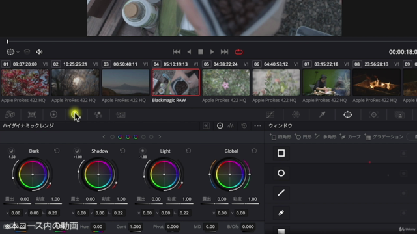Screen dimensions: 417x234
Task: Play the clip forward
Action: tap(212, 52)
